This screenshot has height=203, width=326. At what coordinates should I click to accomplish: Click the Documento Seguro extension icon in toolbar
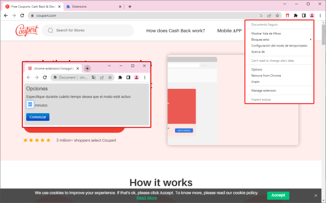[287, 16]
